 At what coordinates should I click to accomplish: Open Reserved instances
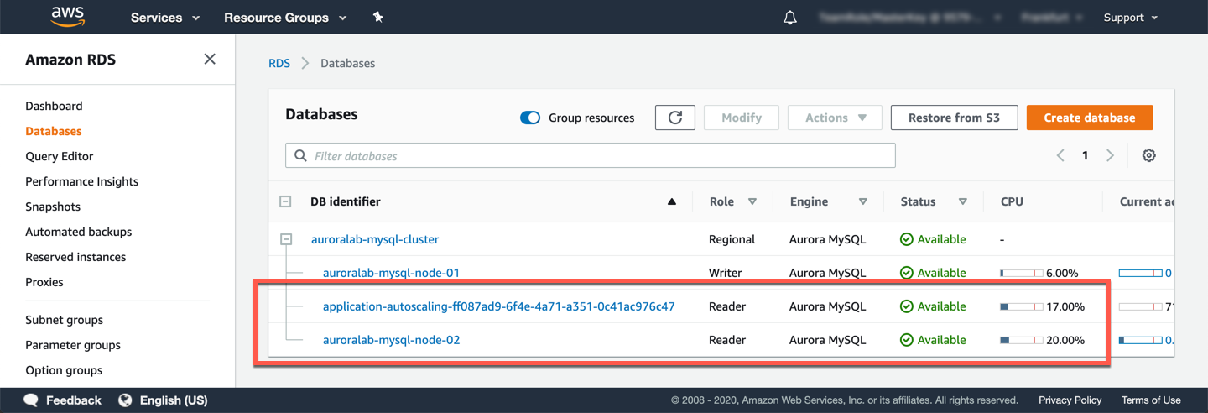[x=75, y=257]
